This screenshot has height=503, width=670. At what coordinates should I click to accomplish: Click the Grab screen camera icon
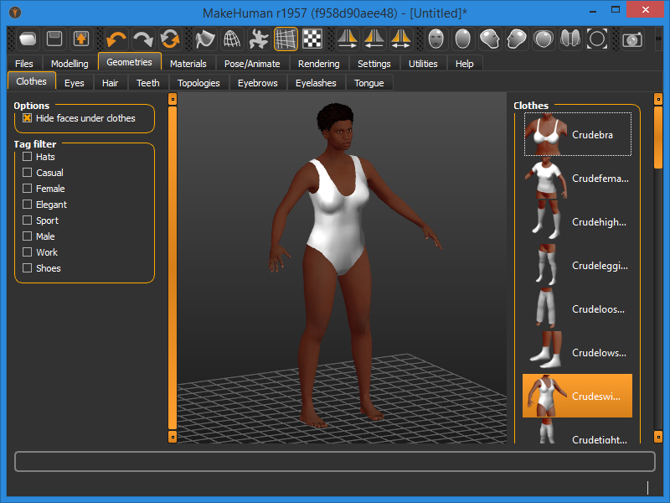(x=632, y=39)
